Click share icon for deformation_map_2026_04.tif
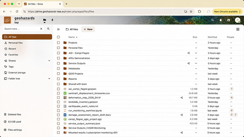Image resolution: width=244 pixels, height=137 pixels. (182, 98)
